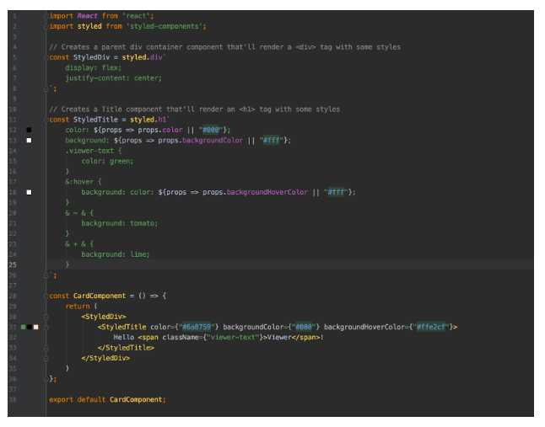Click 'display: flex;' text
Viewport: 545px width, 427px height.
pyautogui.click(x=93, y=67)
